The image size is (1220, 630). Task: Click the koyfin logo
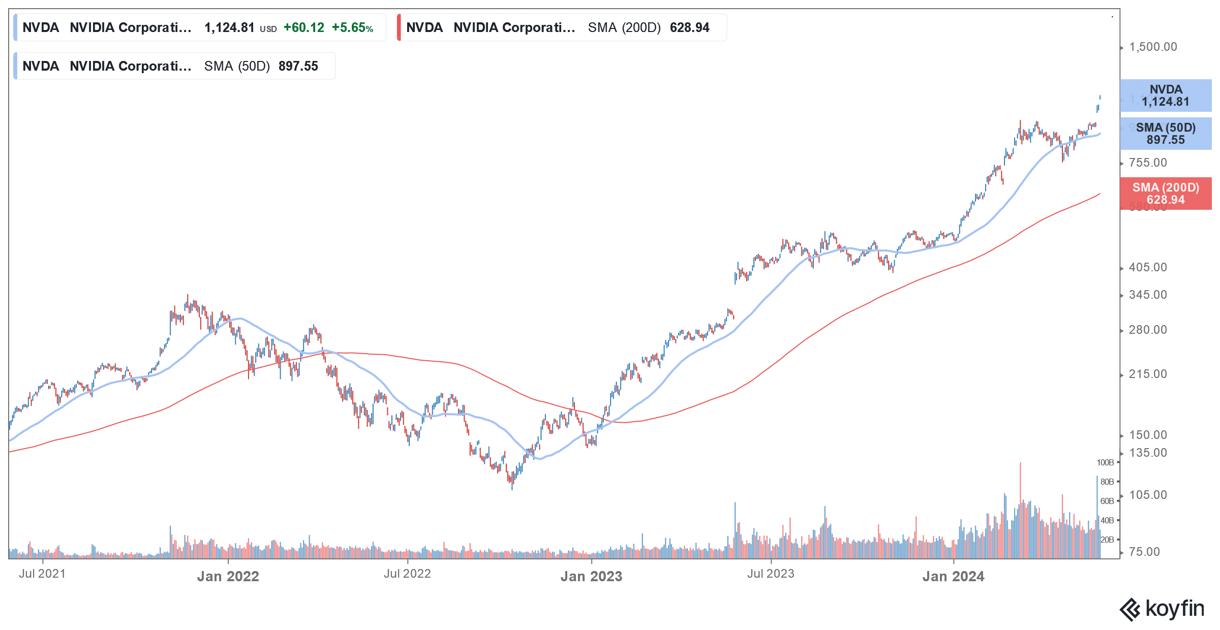click(x=1162, y=609)
